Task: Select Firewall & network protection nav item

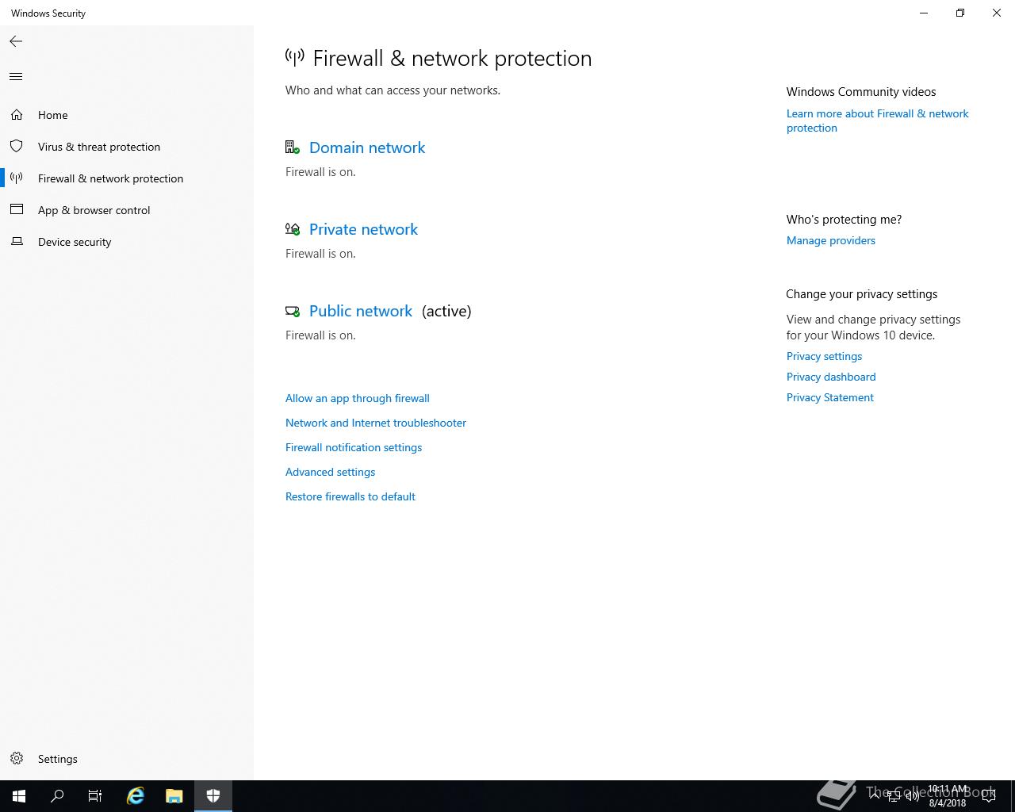Action: point(110,178)
